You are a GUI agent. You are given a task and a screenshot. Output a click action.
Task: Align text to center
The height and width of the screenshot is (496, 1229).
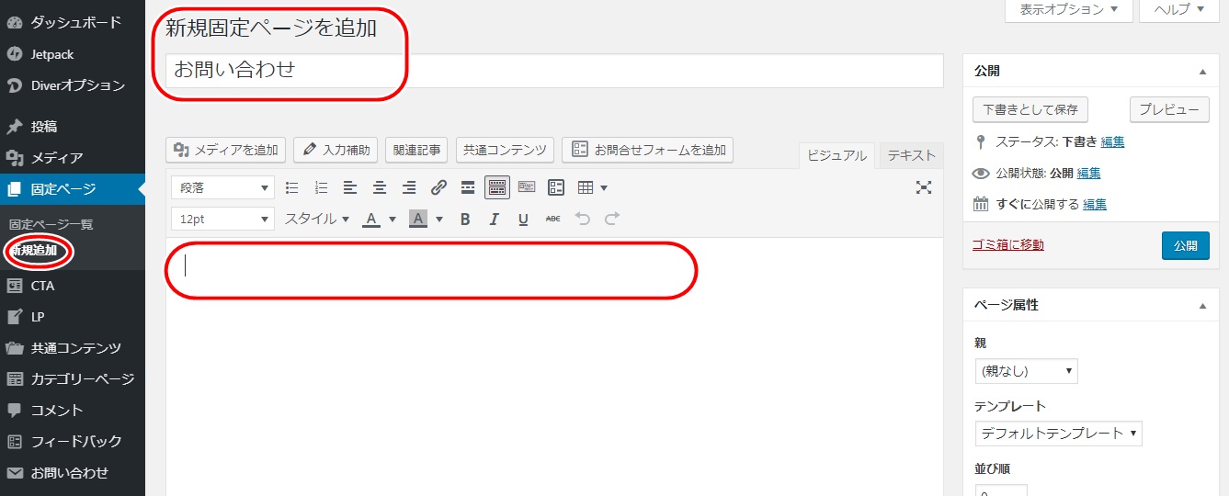[380, 187]
